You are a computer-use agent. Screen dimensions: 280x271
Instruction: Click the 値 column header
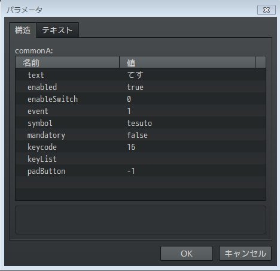tap(187, 62)
